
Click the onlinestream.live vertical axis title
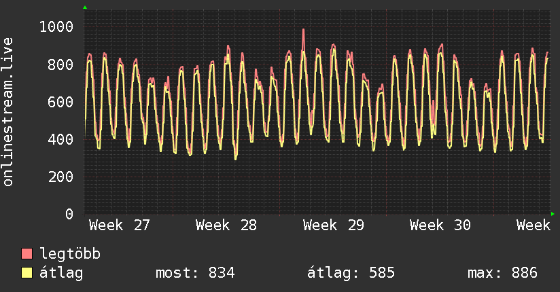(x=7, y=112)
